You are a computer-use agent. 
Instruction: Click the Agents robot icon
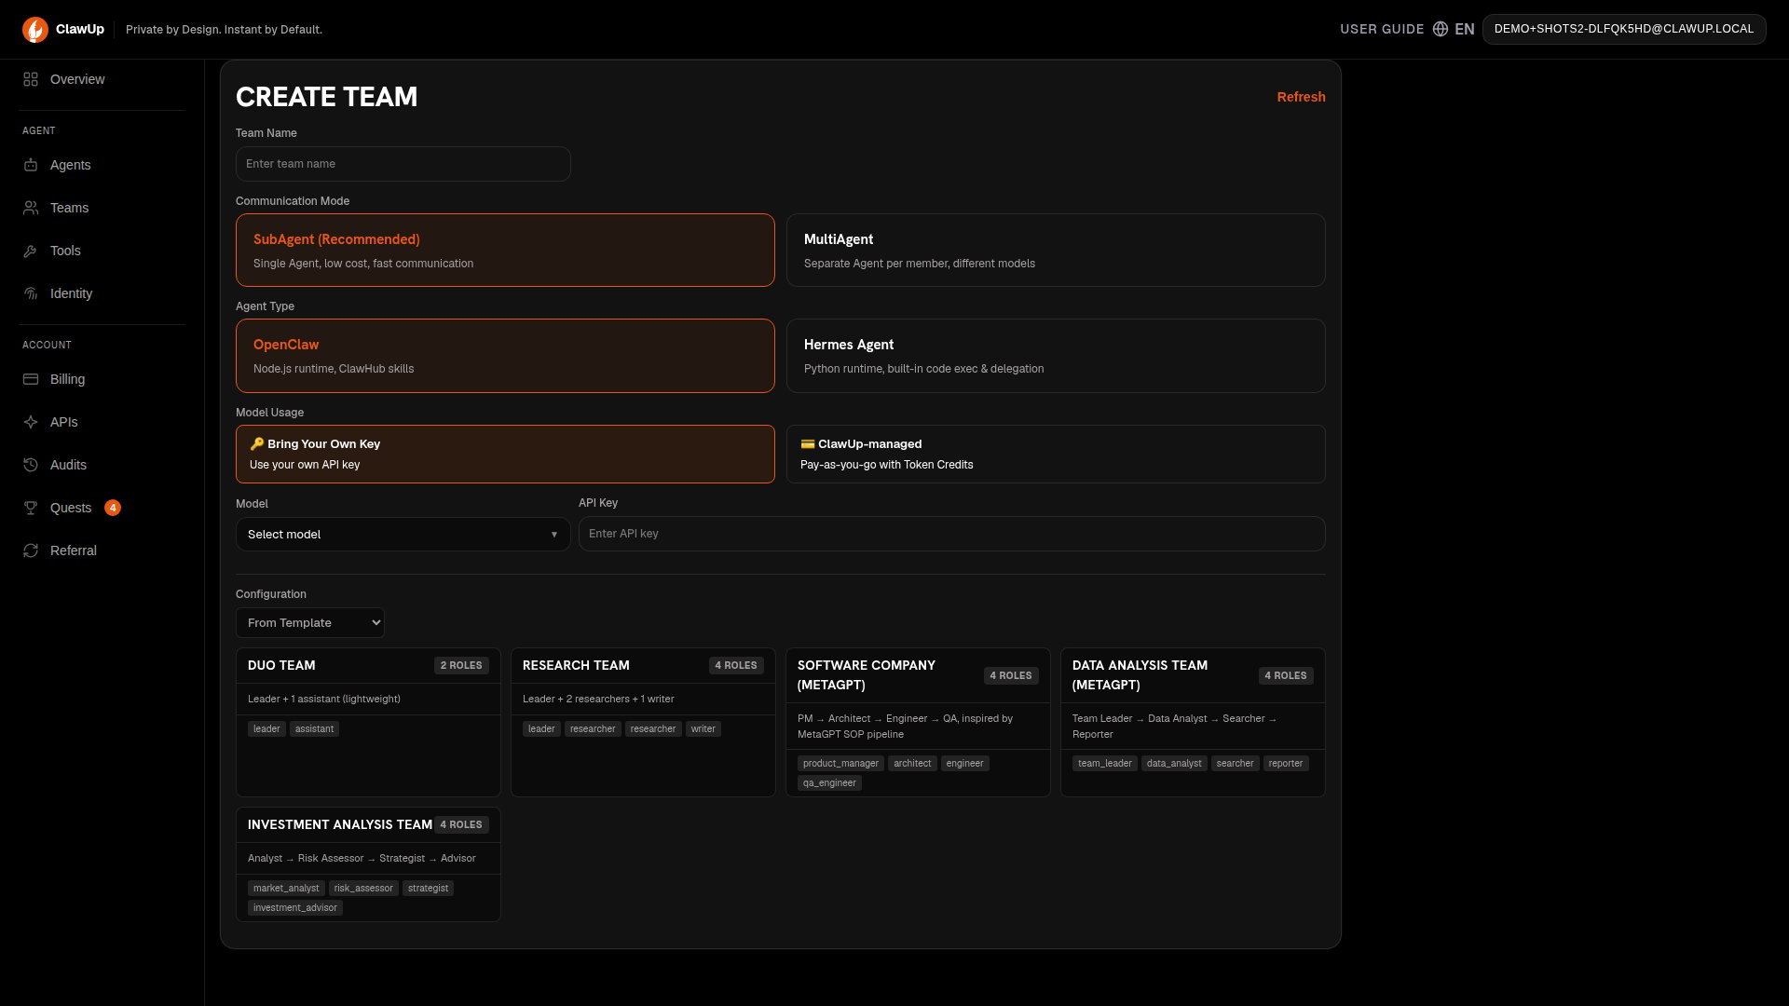click(31, 165)
